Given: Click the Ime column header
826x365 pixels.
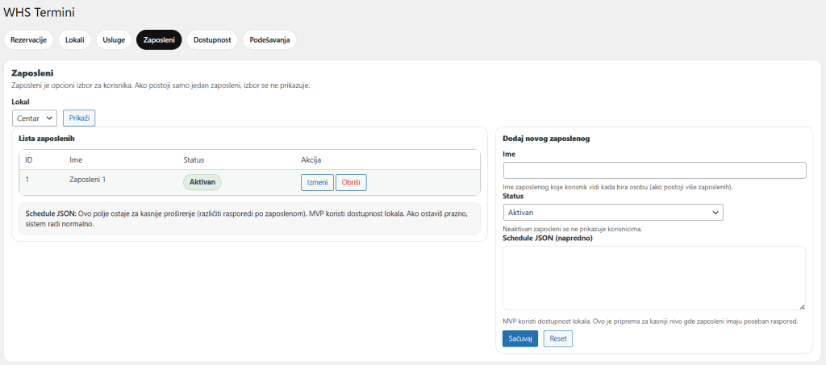Looking at the screenshot, I should click(x=77, y=160).
